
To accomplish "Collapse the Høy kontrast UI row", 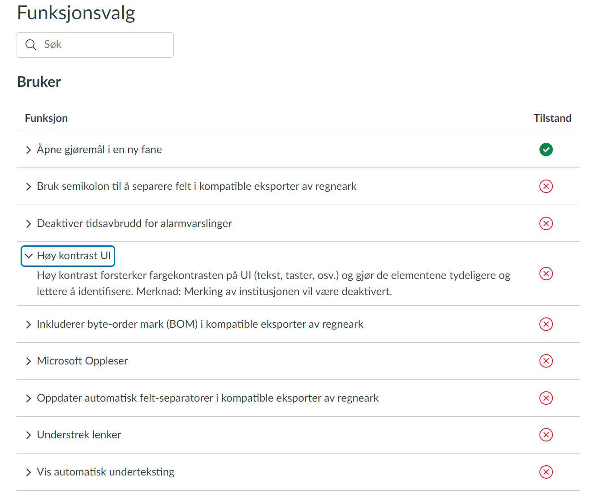I will tap(68, 256).
